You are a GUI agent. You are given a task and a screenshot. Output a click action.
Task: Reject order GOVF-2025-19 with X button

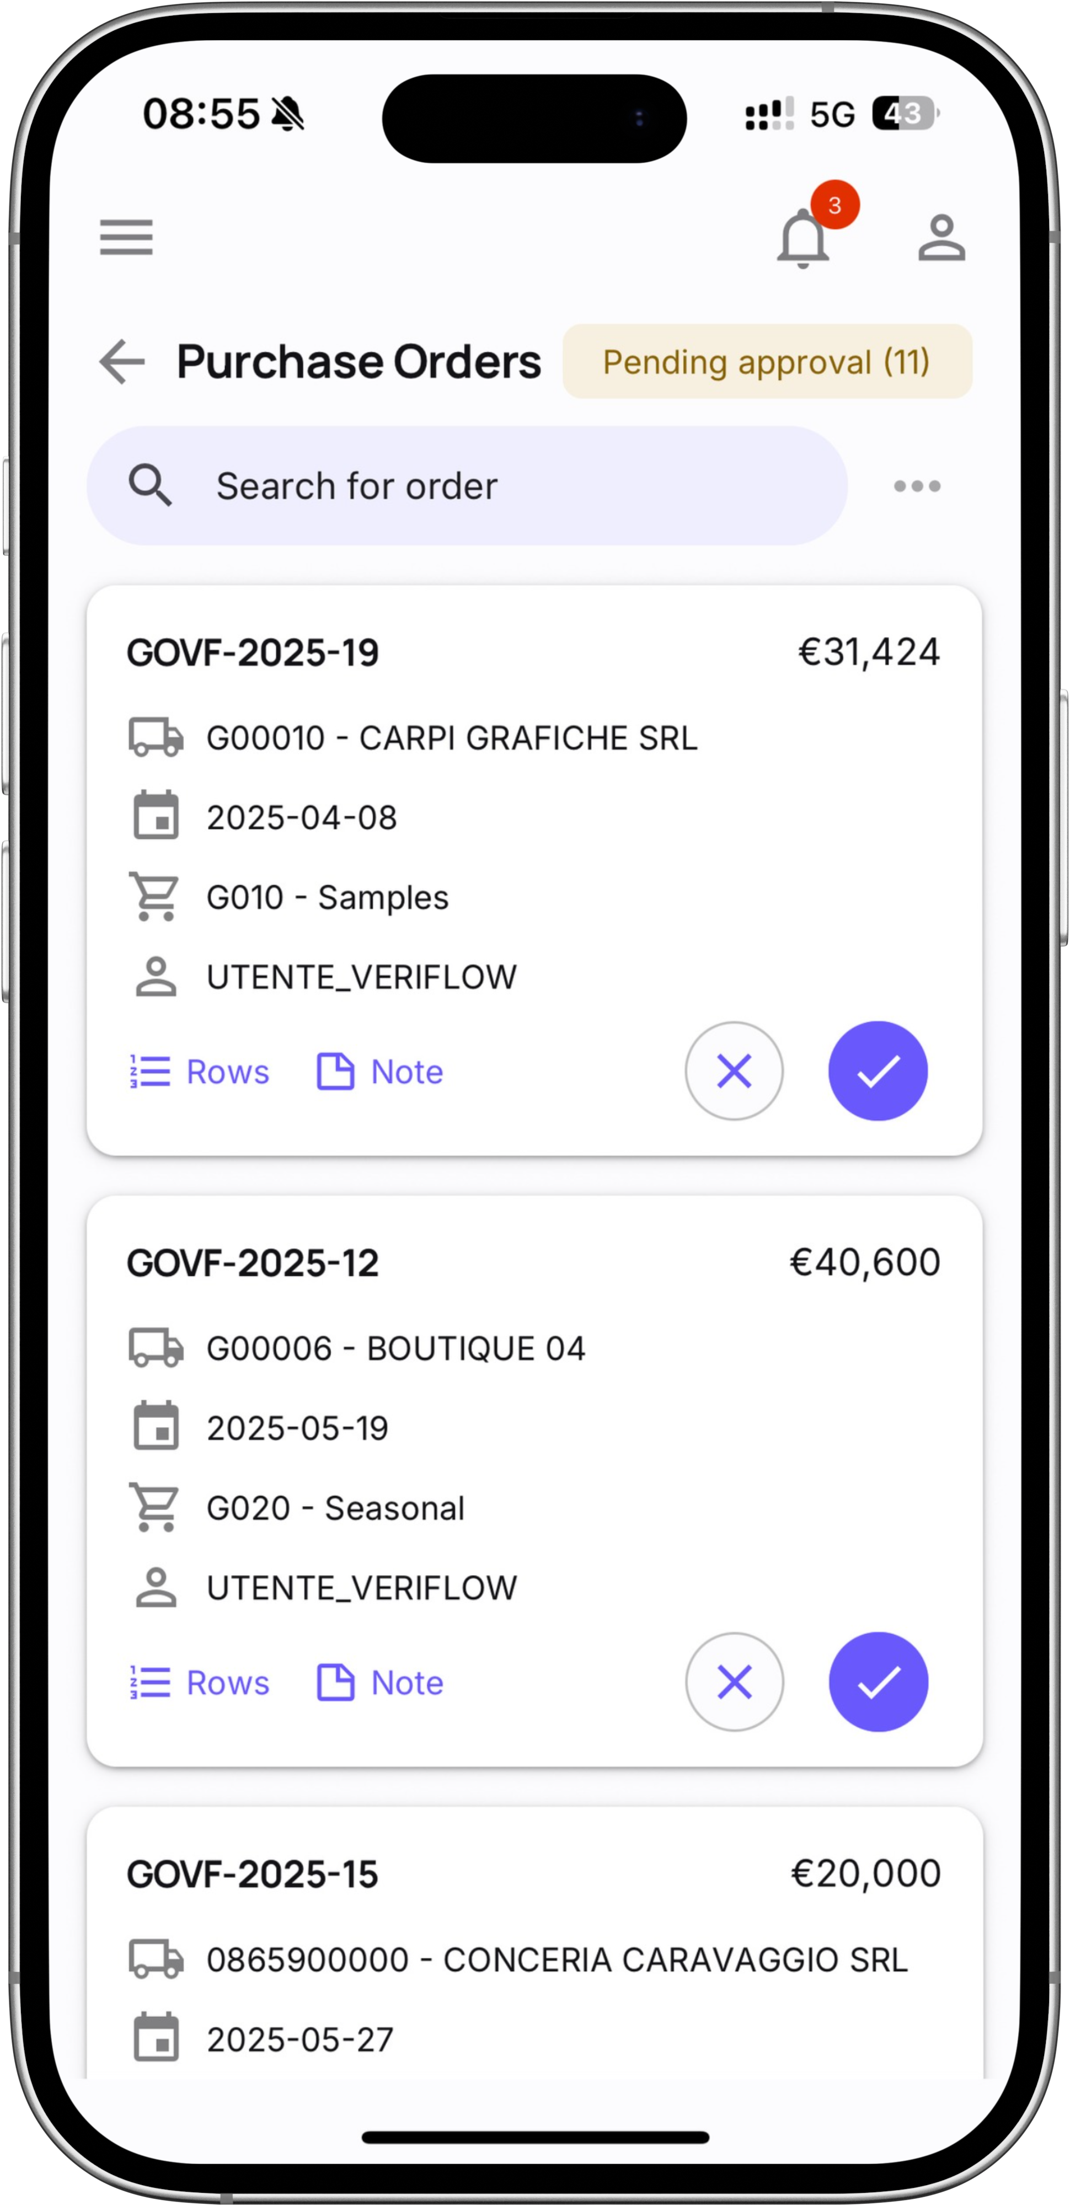tap(734, 1072)
